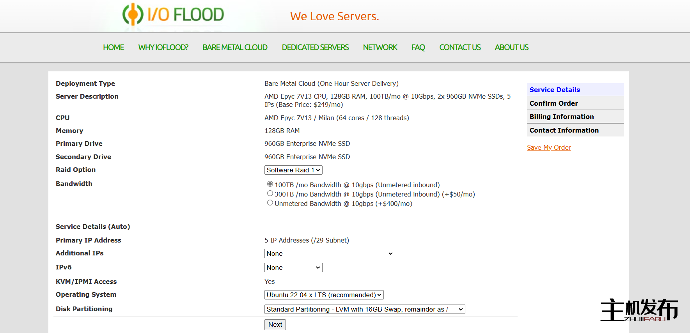
Task: Expand the Additional IPs dropdown
Action: tap(330, 253)
